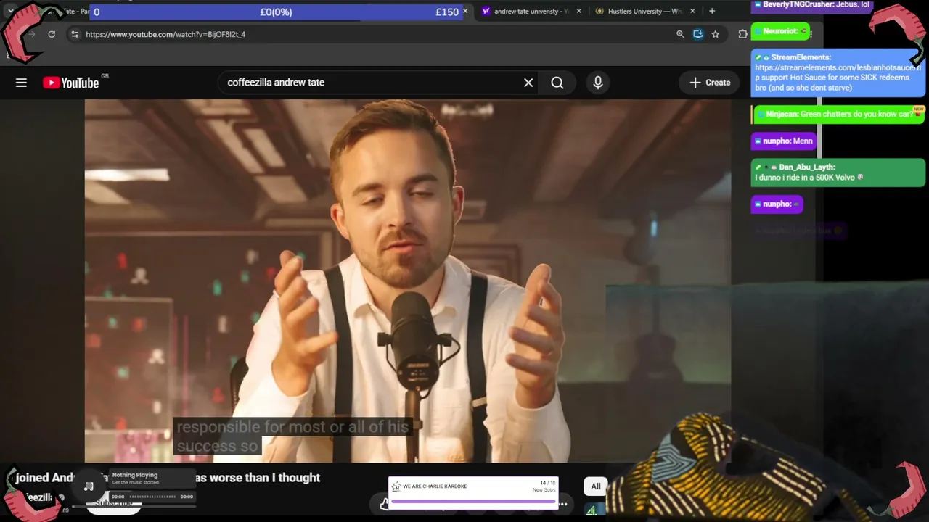Click the video title 'worse than I thought'
The height and width of the screenshot is (522, 929).
tap(258, 478)
